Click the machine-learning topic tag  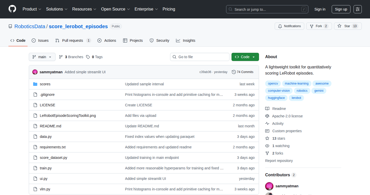pyautogui.click(x=297, y=84)
